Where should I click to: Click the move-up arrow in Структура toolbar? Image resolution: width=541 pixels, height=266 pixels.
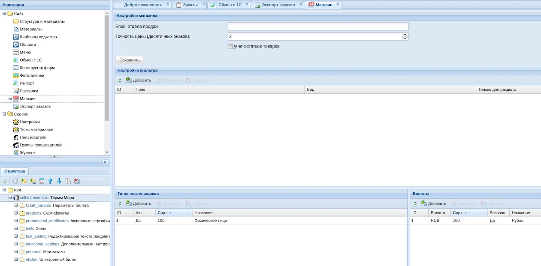tap(50, 181)
